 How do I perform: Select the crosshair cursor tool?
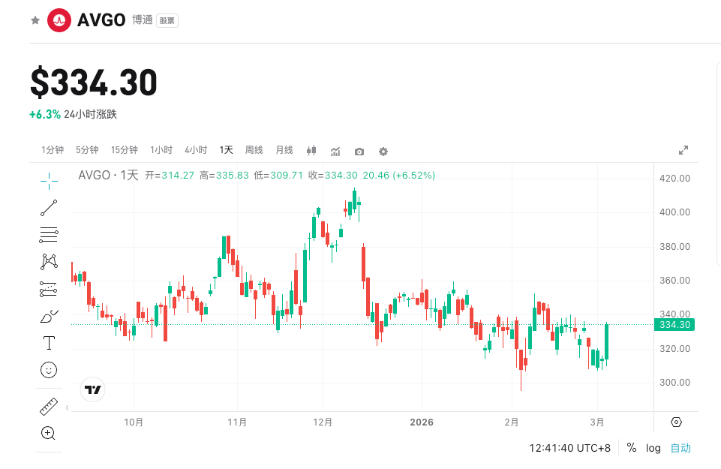pos(48,181)
